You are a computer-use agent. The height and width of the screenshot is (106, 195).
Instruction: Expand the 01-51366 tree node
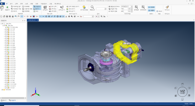pos(4,40)
